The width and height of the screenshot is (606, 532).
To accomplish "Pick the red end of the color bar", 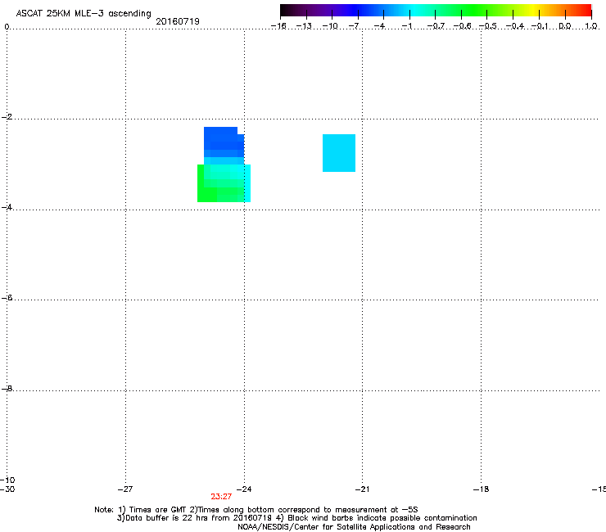I will coord(585,10).
